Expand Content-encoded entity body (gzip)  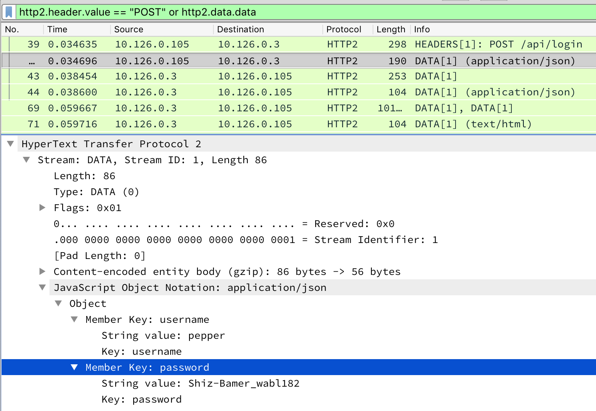(x=42, y=271)
